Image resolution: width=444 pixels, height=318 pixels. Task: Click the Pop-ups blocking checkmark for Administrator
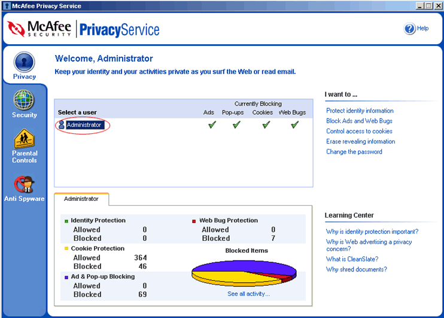tap(236, 124)
